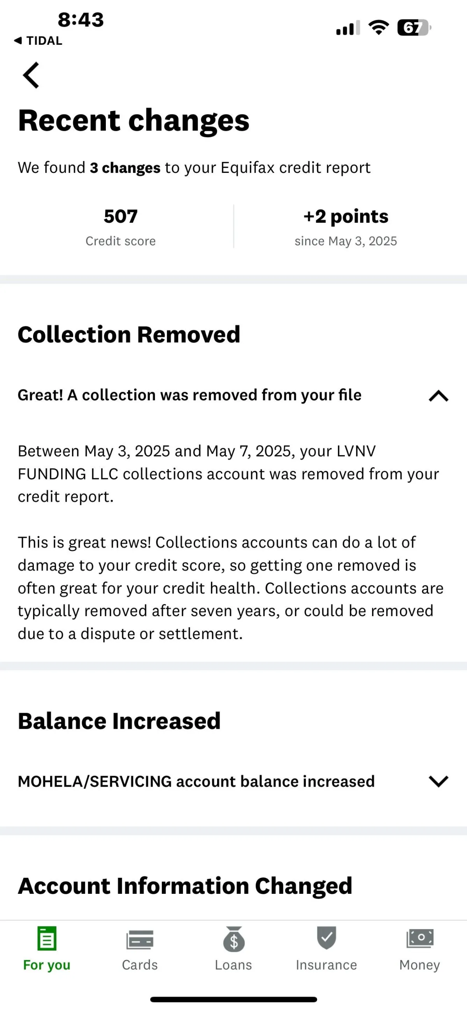This screenshot has width=467, height=1011.
Task: Collapse 'Great! A collection was removed' row
Action: coord(233,395)
